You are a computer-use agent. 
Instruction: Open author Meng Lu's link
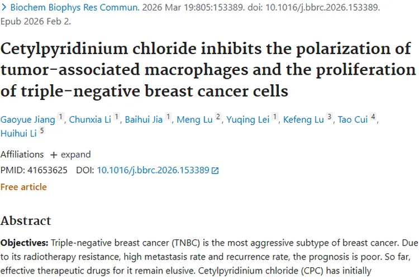coord(195,120)
